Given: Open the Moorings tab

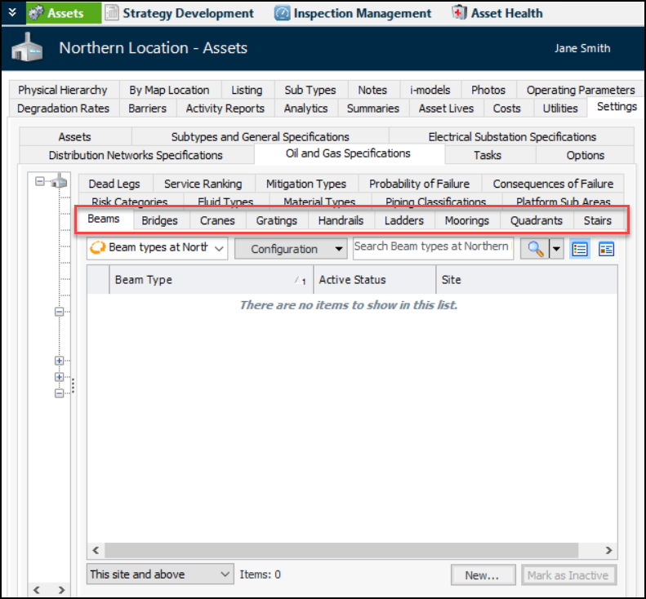Looking at the screenshot, I should [467, 220].
